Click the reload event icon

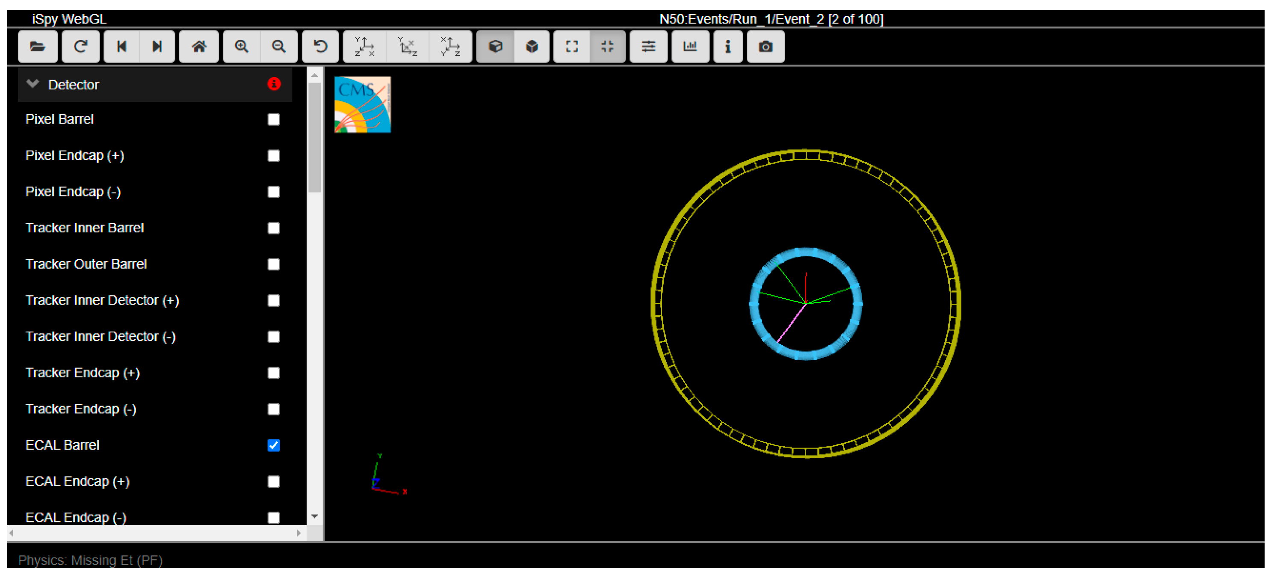tap(81, 47)
